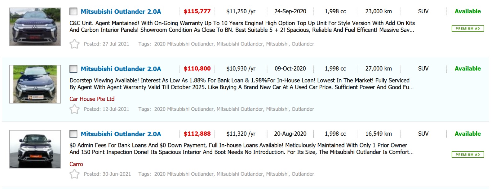Open the Outlander listing with 16,549 km
The image size is (496, 189).
(121, 134)
